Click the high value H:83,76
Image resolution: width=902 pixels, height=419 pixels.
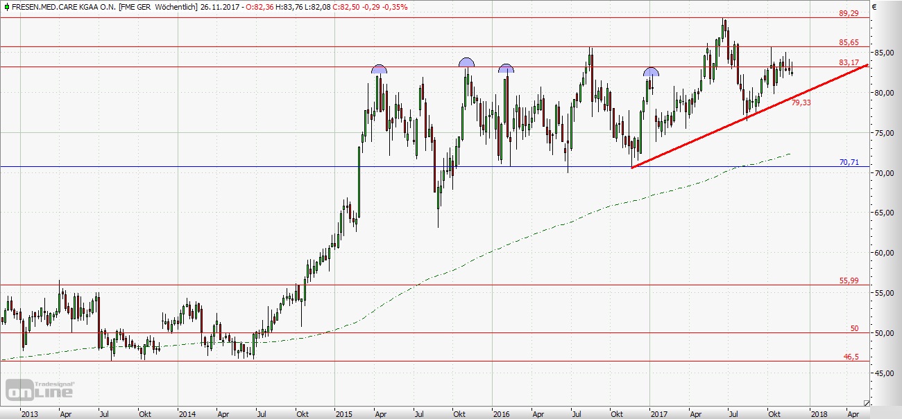click(289, 7)
